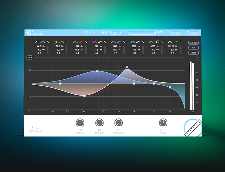Viewport: 225px width, 172px height.
Task: Select the 70 Hz node on zero line
Action: [x=60, y=84]
